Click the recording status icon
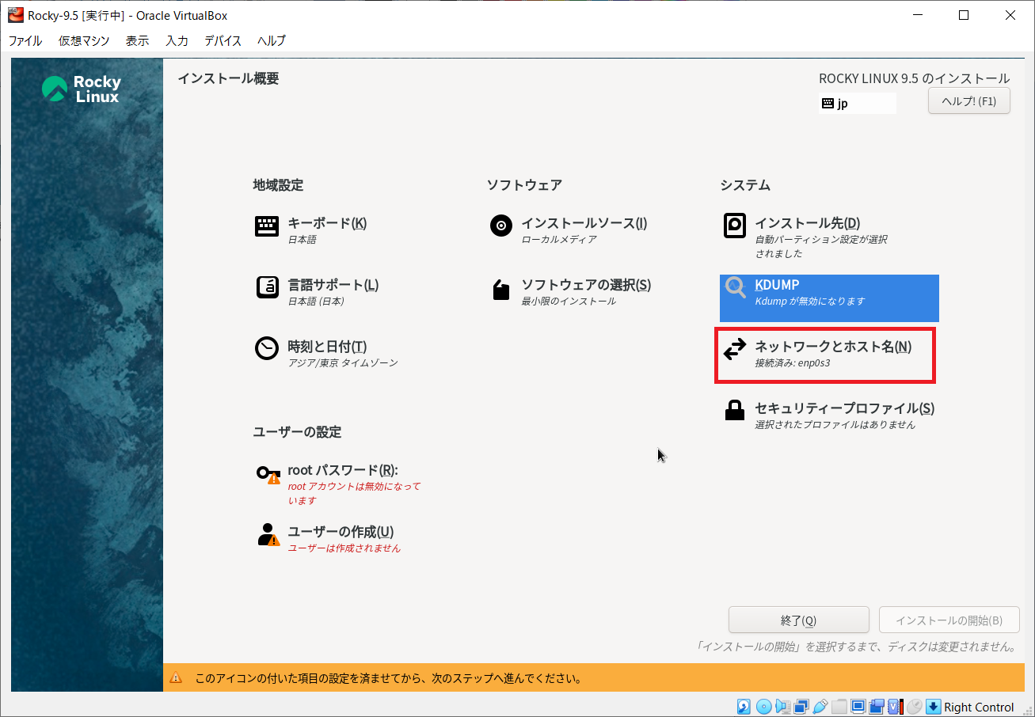The width and height of the screenshot is (1035, 717). click(877, 707)
